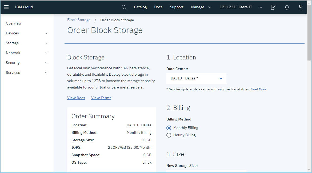Click the user profile icon
This screenshot has width=312, height=173.
pyautogui.click(x=301, y=7)
